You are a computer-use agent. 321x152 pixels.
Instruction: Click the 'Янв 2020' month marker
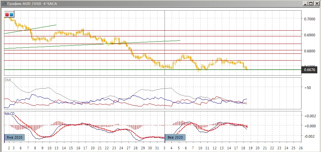pyautogui.click(x=14, y=137)
